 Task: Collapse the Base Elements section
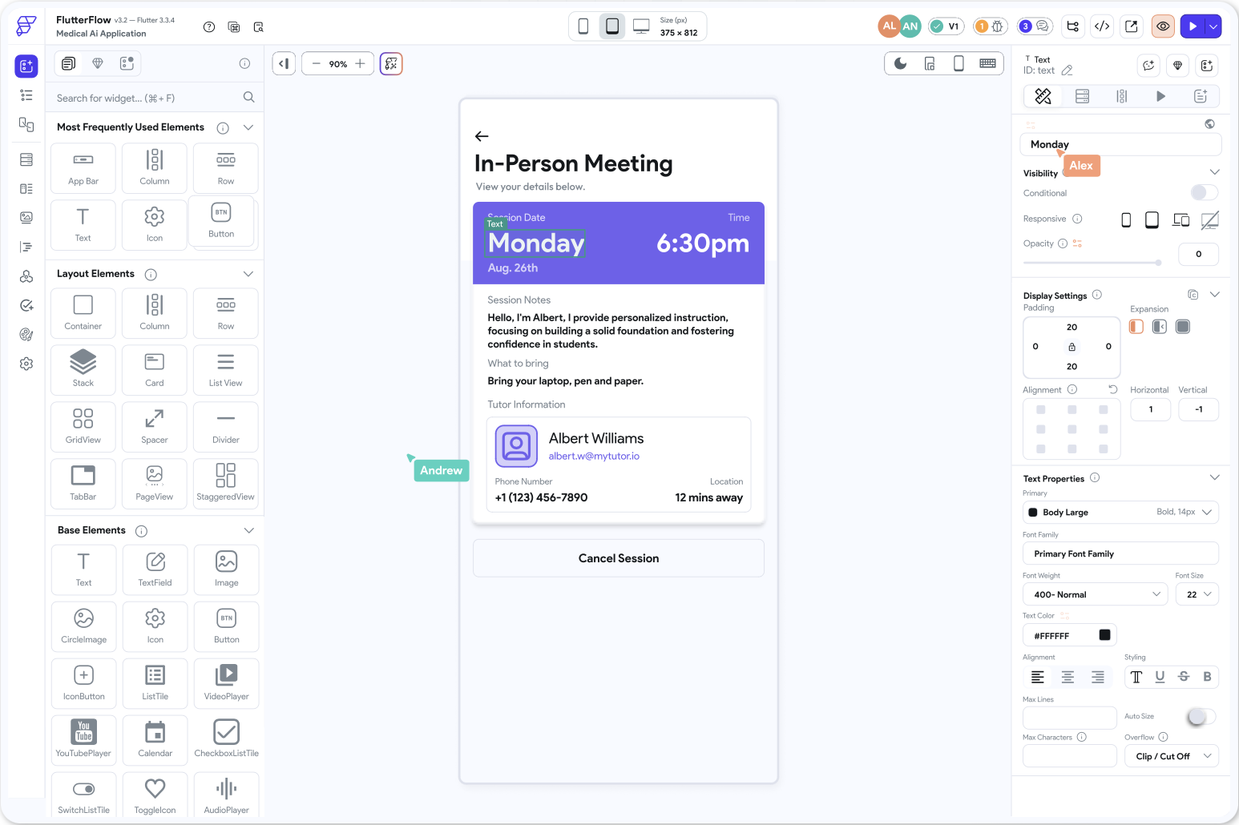click(x=248, y=530)
